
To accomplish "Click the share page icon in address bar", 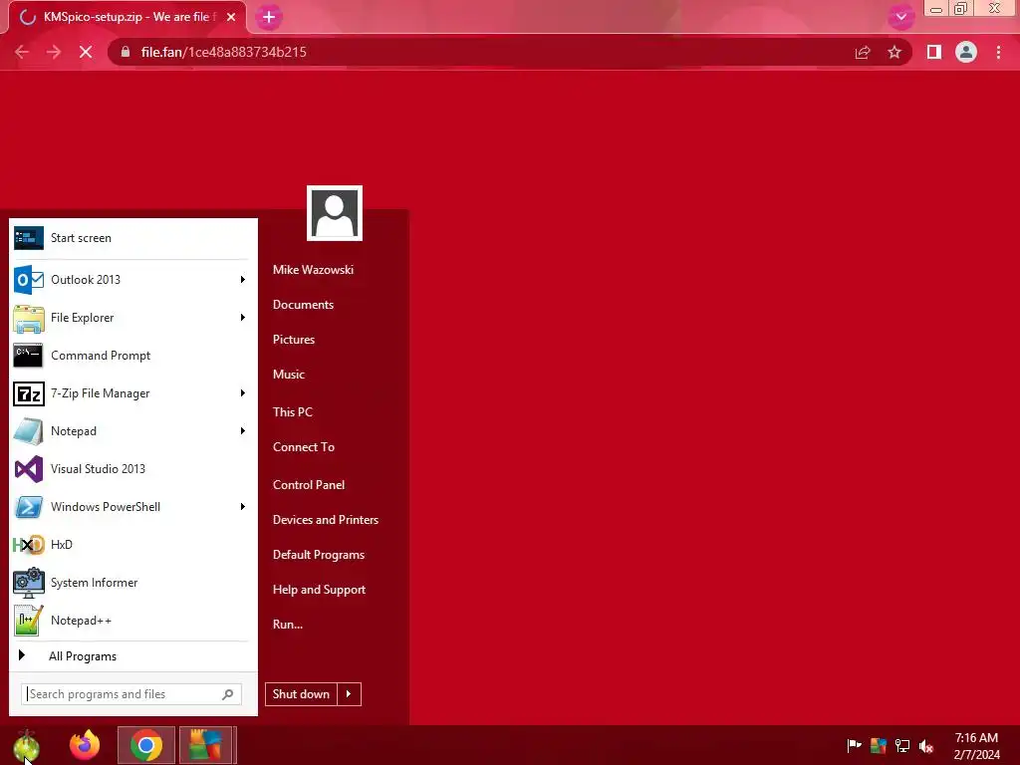I will (x=863, y=52).
